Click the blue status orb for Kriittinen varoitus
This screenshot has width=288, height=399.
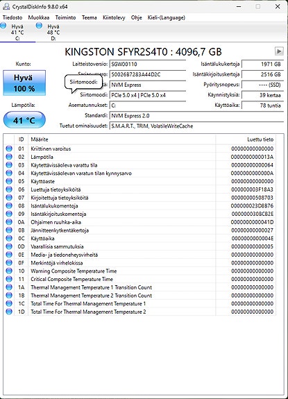(9, 148)
